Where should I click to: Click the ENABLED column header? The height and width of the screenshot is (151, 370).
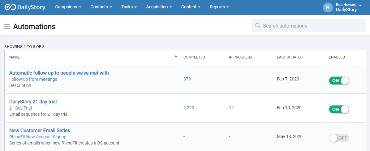pos(337,57)
